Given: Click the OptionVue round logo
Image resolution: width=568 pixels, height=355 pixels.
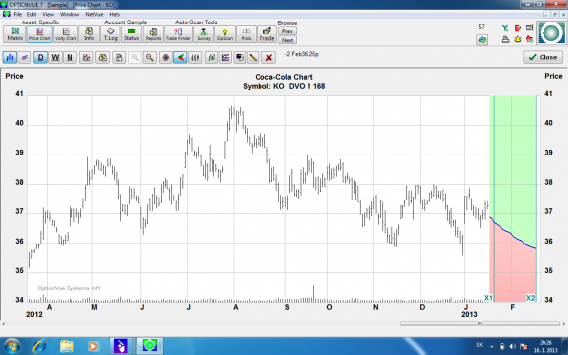Looking at the screenshot, I should click(x=551, y=33).
